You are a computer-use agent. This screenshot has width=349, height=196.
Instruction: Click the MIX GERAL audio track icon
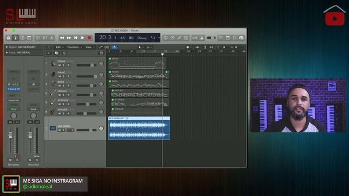pyautogui.click(x=53, y=128)
